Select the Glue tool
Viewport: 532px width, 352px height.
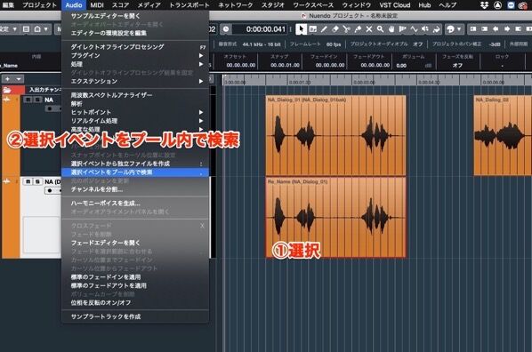(x=358, y=29)
